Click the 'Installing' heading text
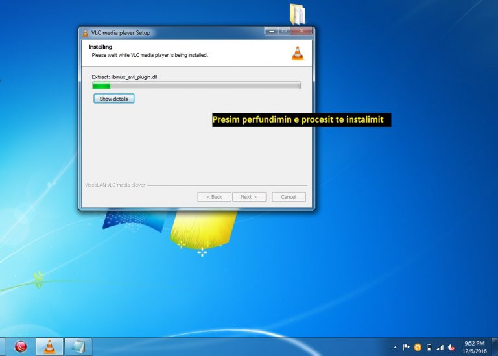The width and height of the screenshot is (498, 356). [101, 47]
